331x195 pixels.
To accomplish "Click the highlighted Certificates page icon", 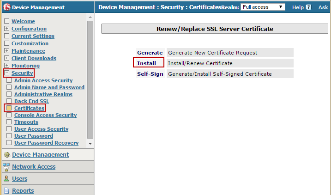I will (9, 108).
